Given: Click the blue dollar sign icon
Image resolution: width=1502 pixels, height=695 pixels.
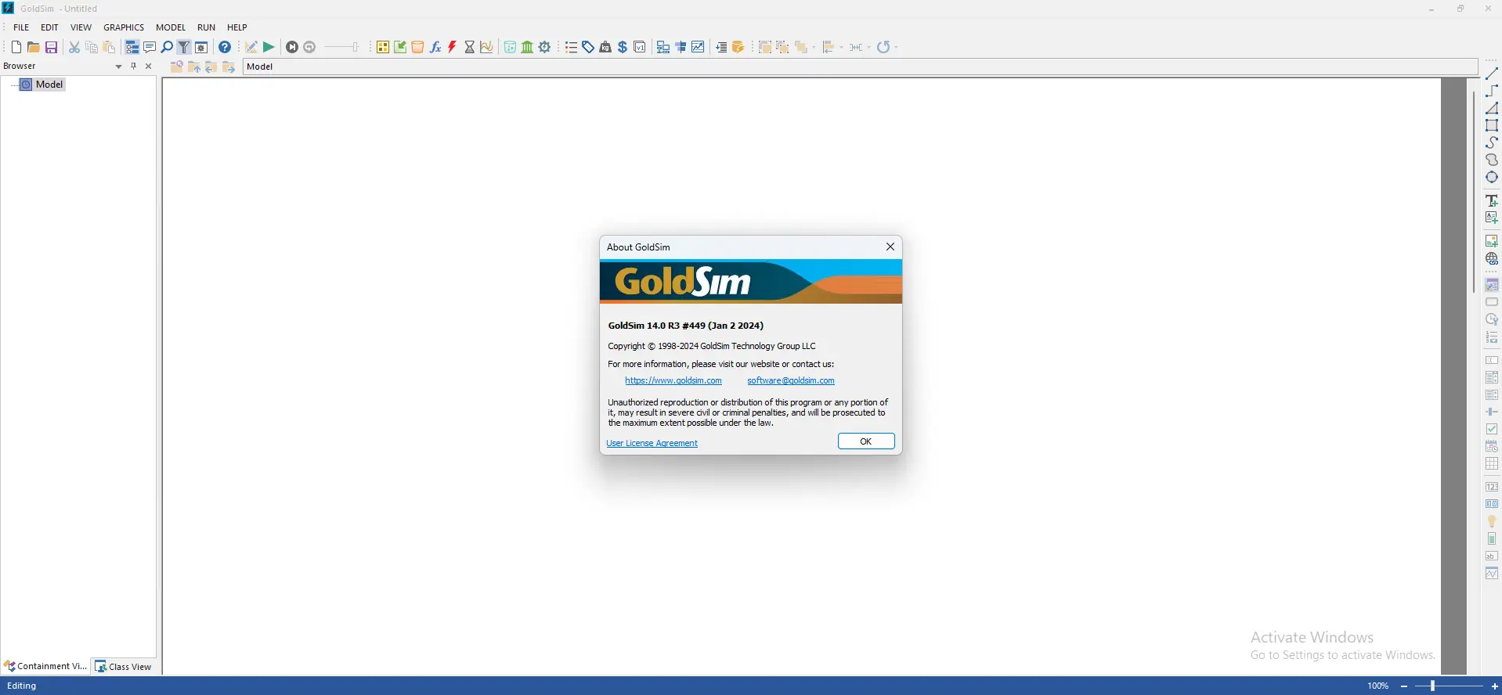Looking at the screenshot, I should pyautogui.click(x=623, y=48).
